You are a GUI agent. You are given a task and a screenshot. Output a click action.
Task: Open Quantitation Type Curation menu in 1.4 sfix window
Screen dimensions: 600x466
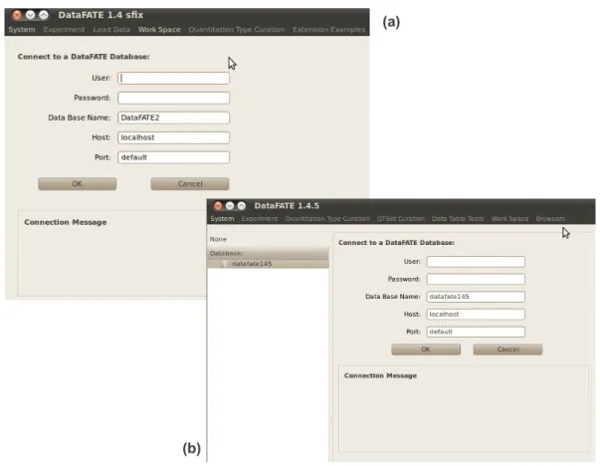pos(237,30)
